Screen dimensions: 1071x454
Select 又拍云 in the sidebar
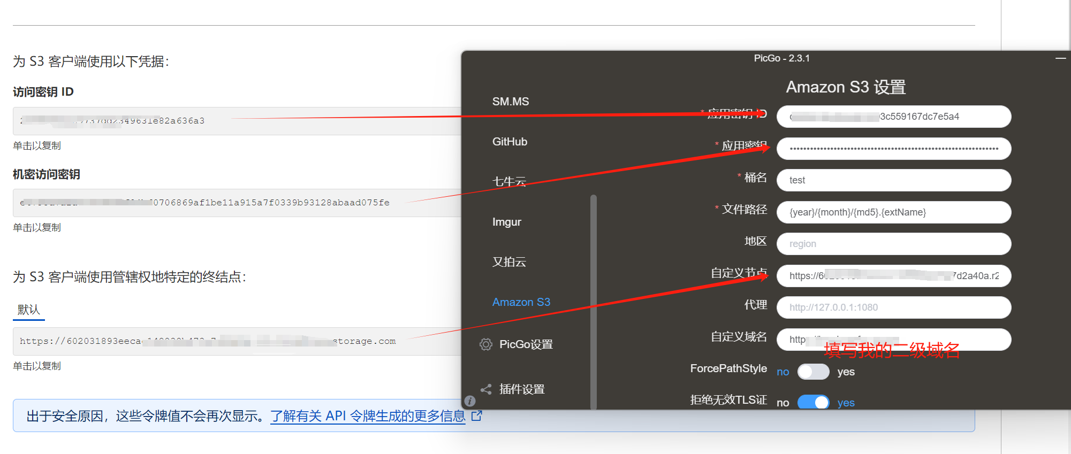coord(509,262)
